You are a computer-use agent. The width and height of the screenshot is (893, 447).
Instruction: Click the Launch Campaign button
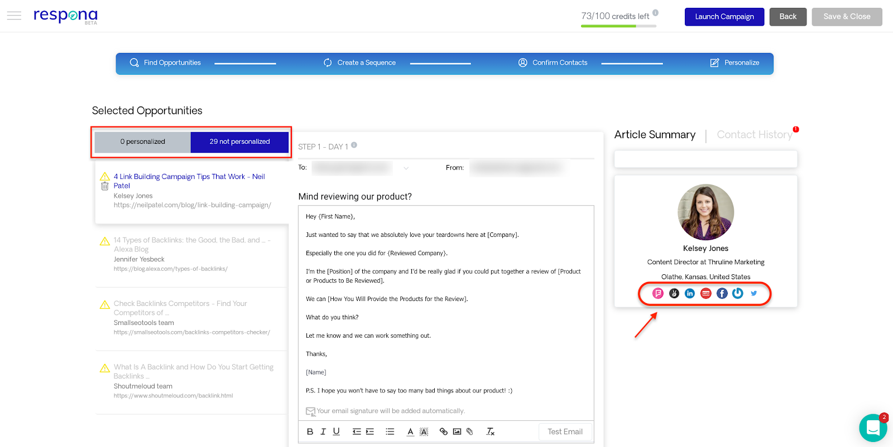coord(724,17)
